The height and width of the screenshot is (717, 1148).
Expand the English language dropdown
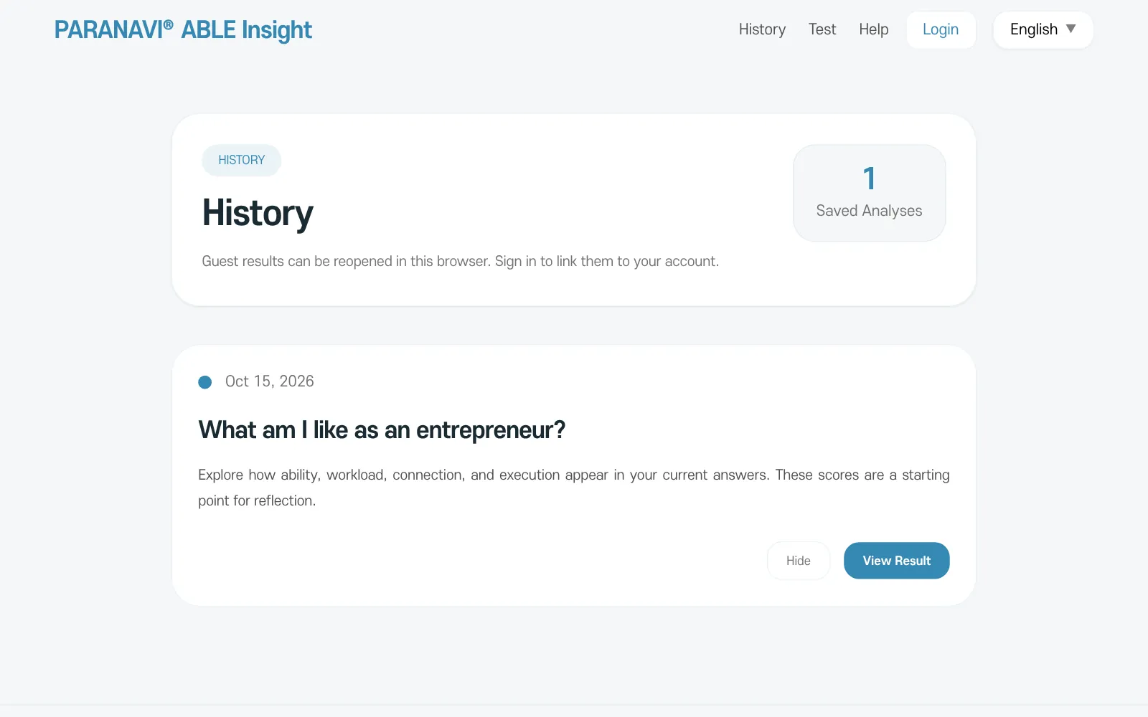[1043, 30]
